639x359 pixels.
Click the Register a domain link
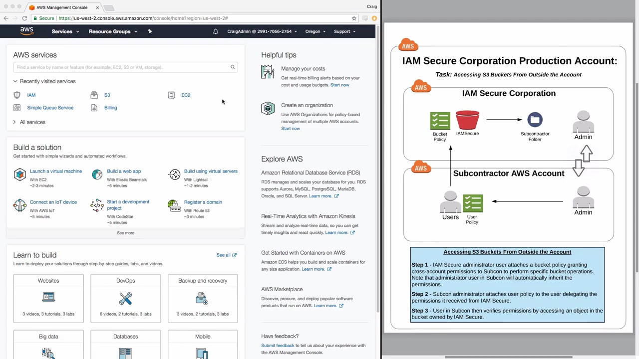tap(203, 202)
